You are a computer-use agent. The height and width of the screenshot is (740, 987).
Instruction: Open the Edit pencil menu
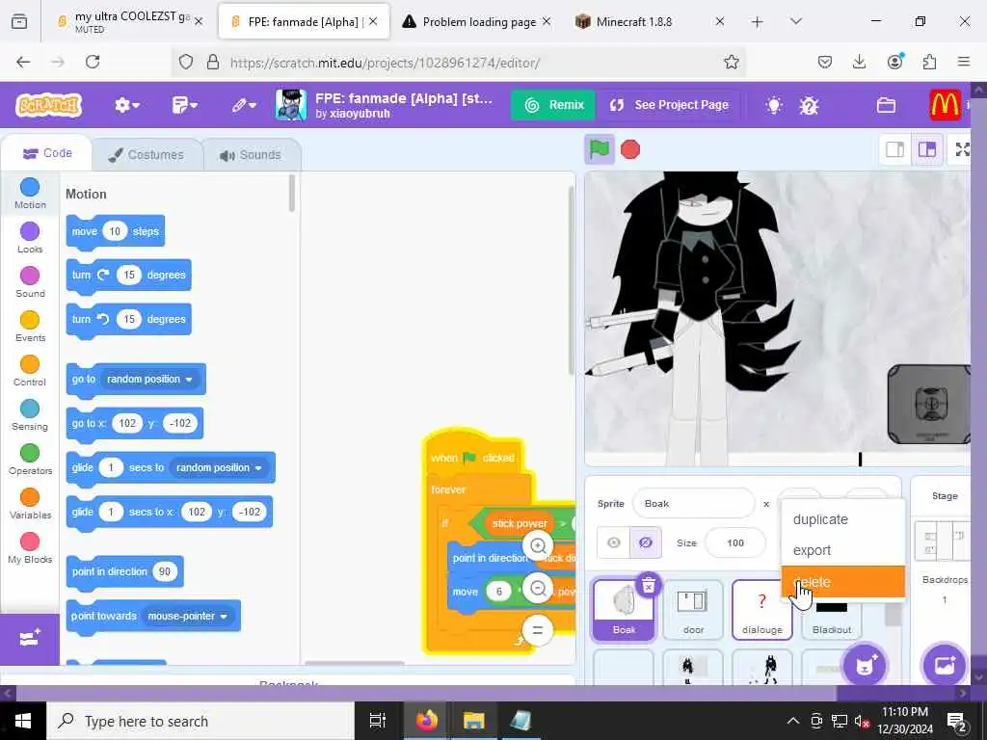tap(243, 105)
